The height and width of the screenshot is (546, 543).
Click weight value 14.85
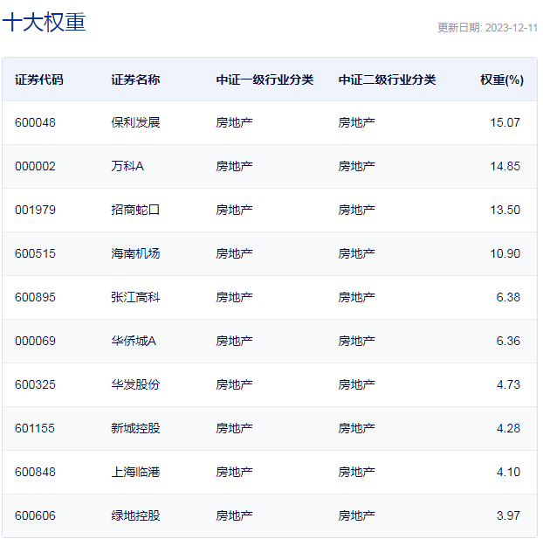coord(505,166)
